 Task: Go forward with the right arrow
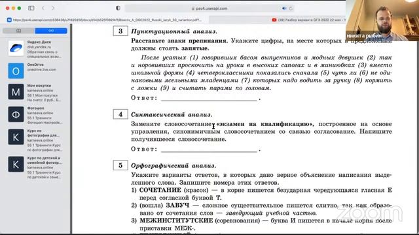click(x=53, y=8)
